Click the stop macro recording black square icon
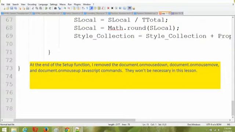Screen dimensions: 235x132 point(112,8)
